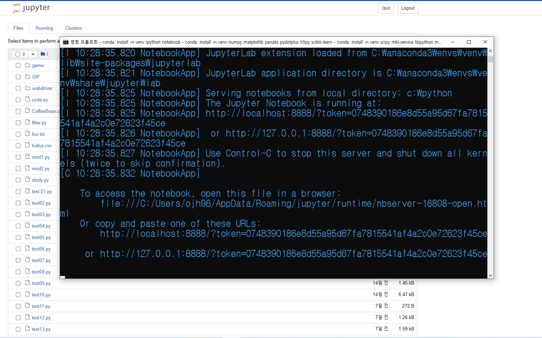Click the hollys.csv file icon
This screenshot has width=542, height=338.
28,146
